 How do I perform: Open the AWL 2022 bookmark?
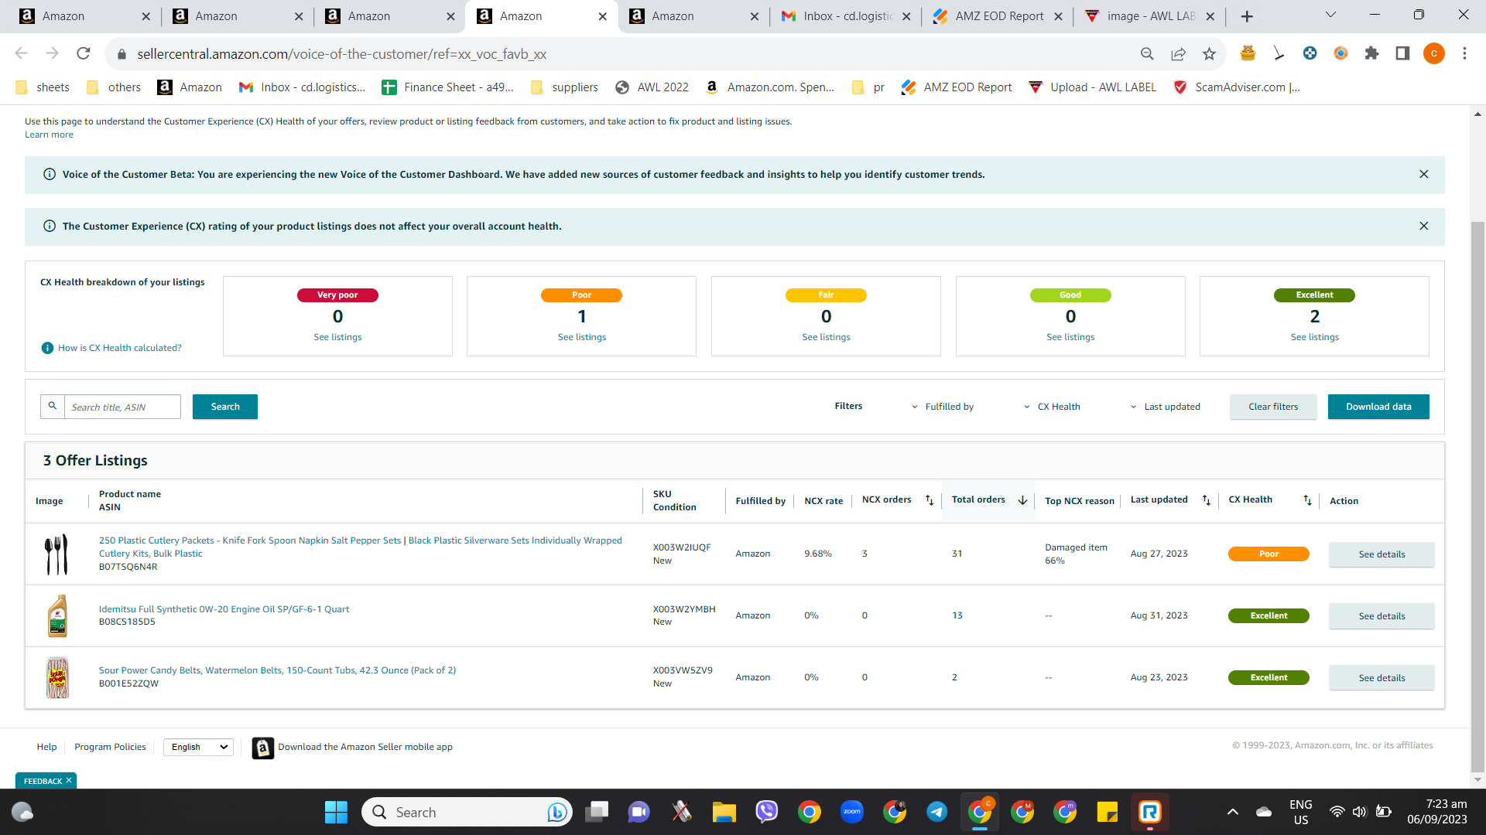coord(652,87)
